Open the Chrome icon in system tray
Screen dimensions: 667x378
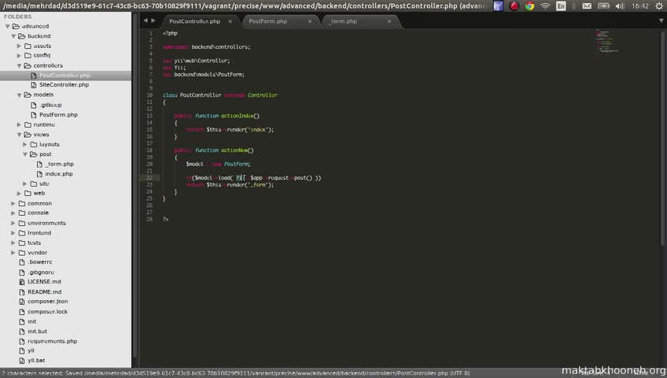[529, 6]
